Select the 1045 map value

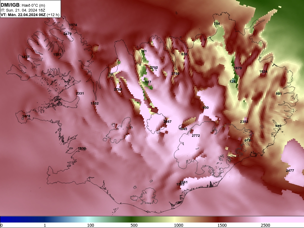(183, 129)
